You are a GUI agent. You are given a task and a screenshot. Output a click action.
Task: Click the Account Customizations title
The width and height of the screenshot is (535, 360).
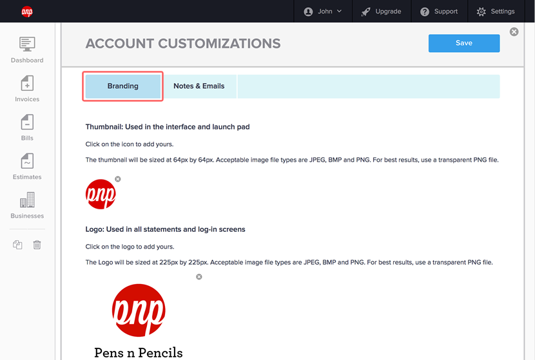point(183,43)
